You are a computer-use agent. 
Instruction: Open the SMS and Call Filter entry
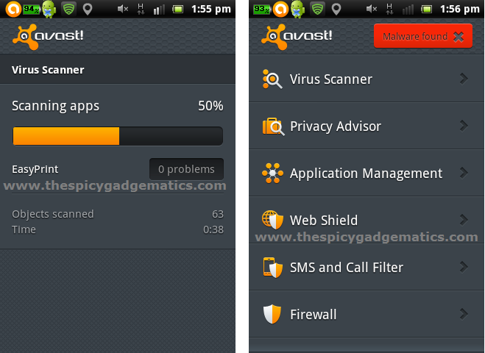click(x=367, y=267)
